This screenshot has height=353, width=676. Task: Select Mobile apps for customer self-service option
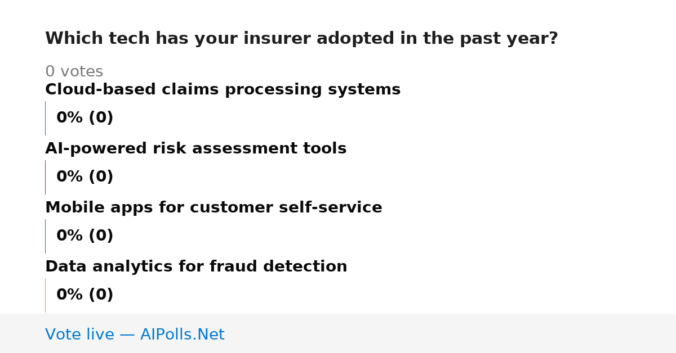(x=214, y=208)
